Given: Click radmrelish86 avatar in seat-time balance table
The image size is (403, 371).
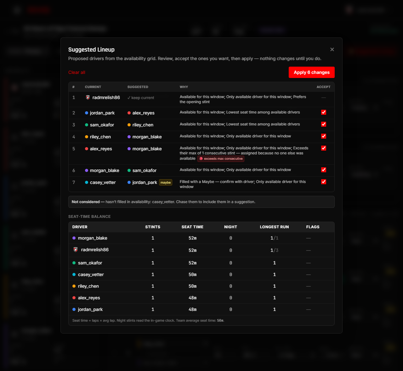Looking at the screenshot, I should point(75,250).
